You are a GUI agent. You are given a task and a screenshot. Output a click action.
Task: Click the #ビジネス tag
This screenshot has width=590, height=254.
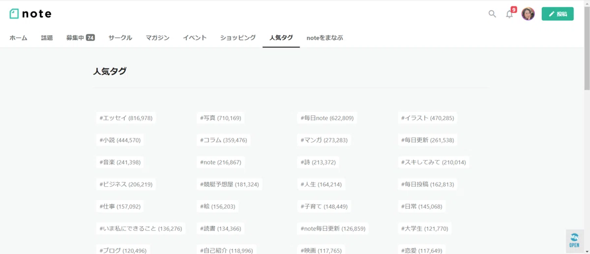coord(126,184)
